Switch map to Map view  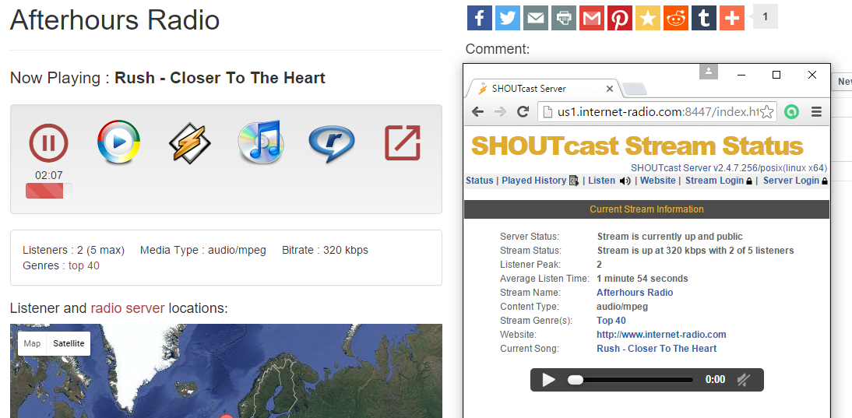click(32, 343)
